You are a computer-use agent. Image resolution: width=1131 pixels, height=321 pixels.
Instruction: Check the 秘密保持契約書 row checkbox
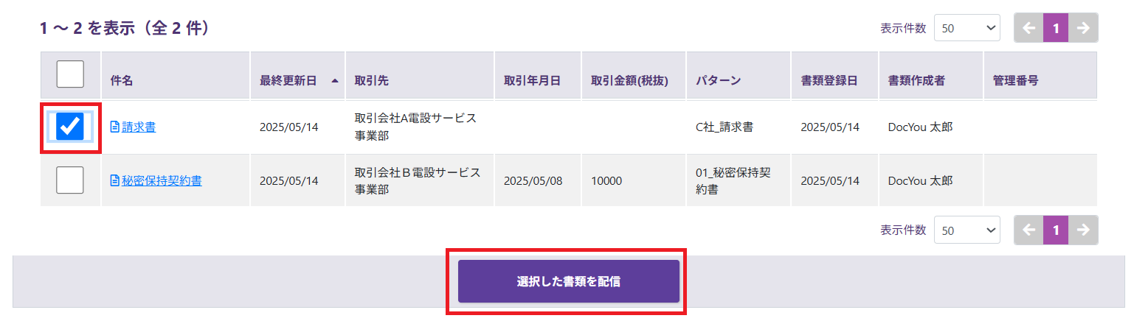pos(70,180)
